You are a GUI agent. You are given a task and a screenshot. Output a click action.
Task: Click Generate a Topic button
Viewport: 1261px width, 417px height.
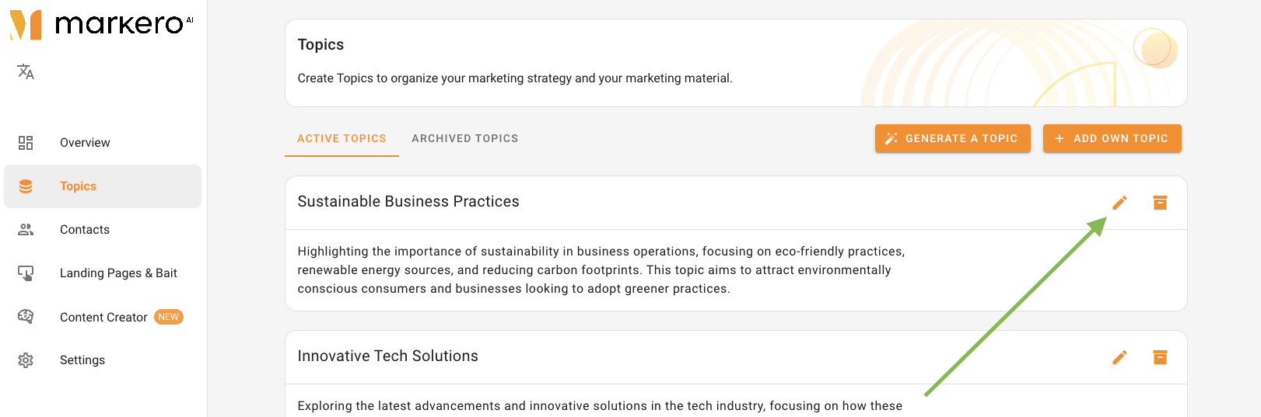[953, 138]
